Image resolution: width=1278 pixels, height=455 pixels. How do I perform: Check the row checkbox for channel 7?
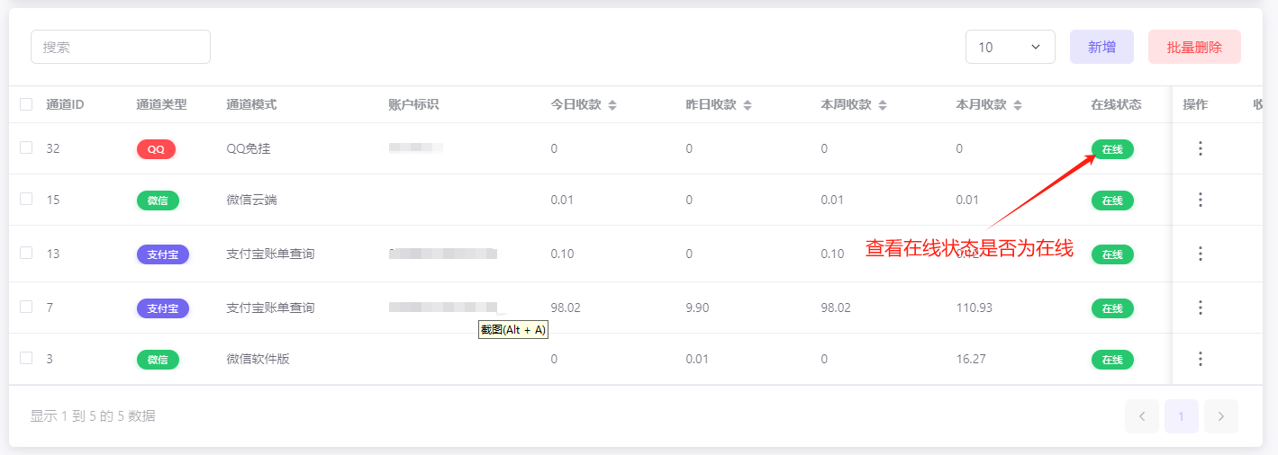pos(26,307)
